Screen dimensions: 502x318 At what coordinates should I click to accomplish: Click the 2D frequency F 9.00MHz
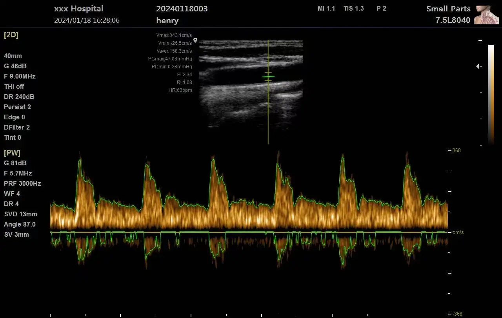[20, 77]
